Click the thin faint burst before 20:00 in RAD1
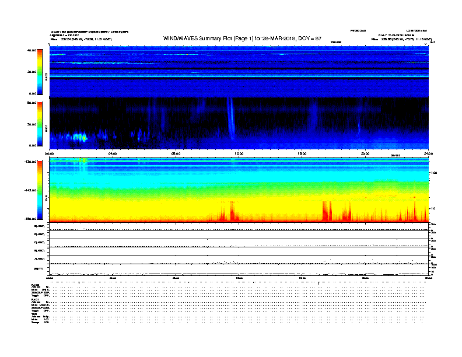Image resolution: width=462 pixels, height=357 pixels. click(359, 127)
